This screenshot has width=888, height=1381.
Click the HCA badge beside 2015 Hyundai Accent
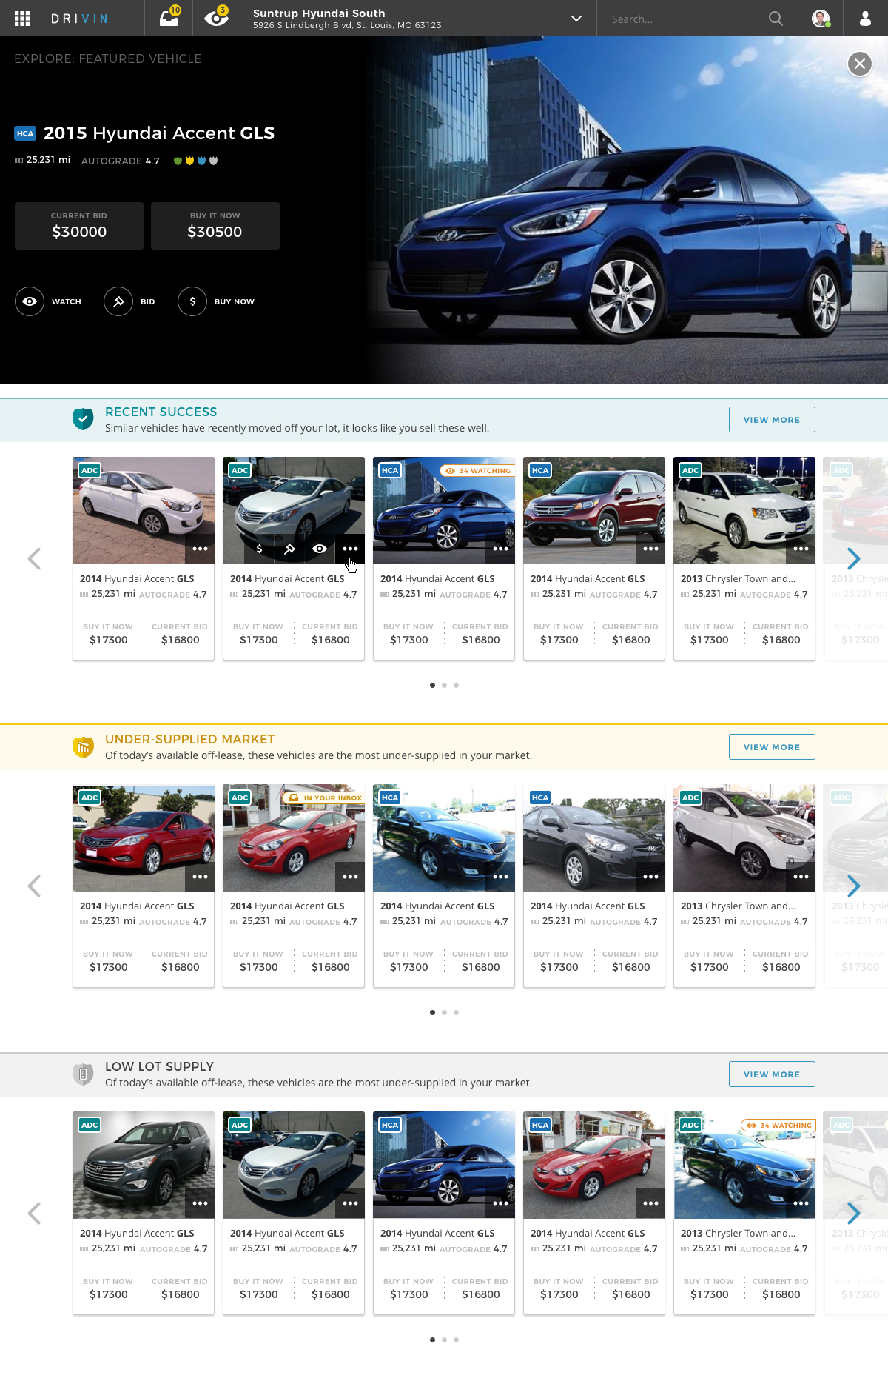pos(25,133)
